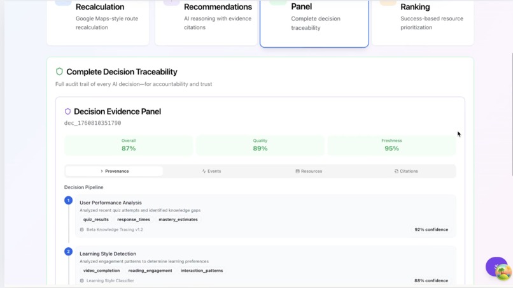Viewport: 513px width, 288px height.
Task: Click the Quality 89% score card
Action: tap(260, 145)
